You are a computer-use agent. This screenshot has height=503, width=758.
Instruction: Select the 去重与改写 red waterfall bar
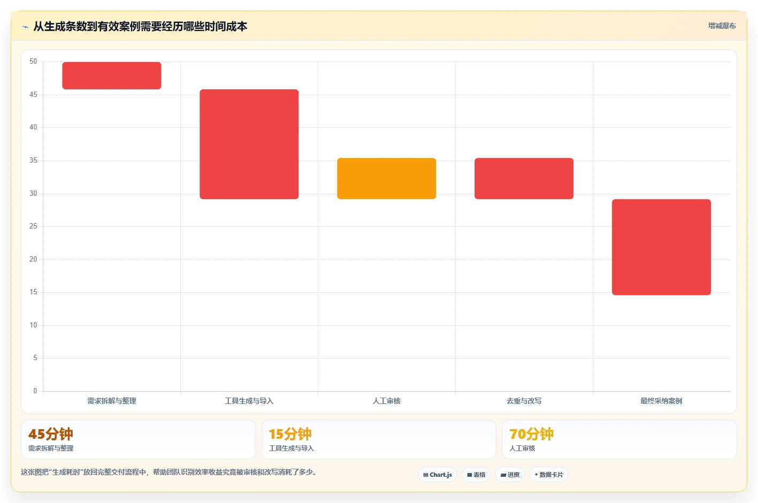(524, 179)
